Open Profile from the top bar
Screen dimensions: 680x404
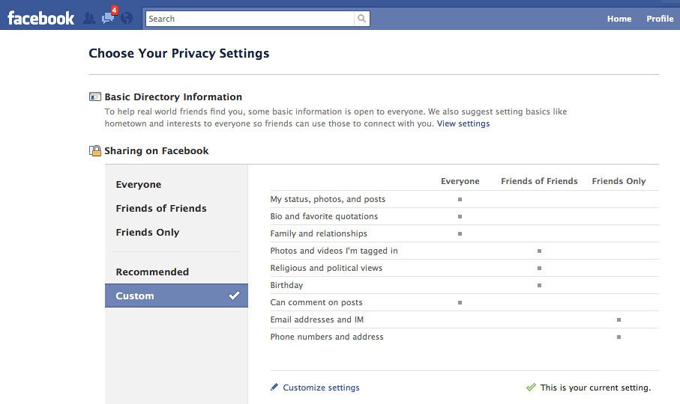pyautogui.click(x=660, y=19)
